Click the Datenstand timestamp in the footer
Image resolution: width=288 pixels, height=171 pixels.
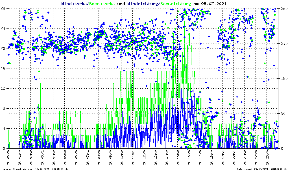coord(262,169)
